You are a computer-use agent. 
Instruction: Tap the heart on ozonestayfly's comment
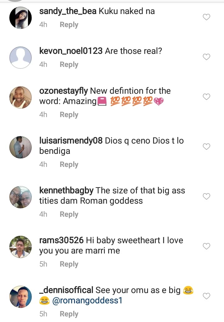tap(206, 97)
